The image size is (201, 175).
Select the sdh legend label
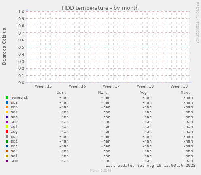tap(14, 136)
